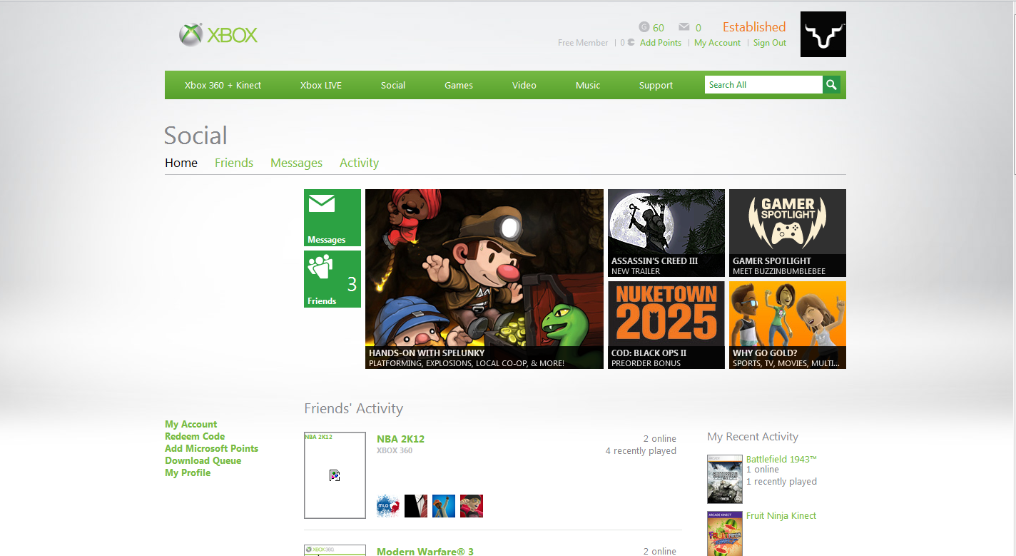
Task: Click the Established gamertag
Action: 754,27
